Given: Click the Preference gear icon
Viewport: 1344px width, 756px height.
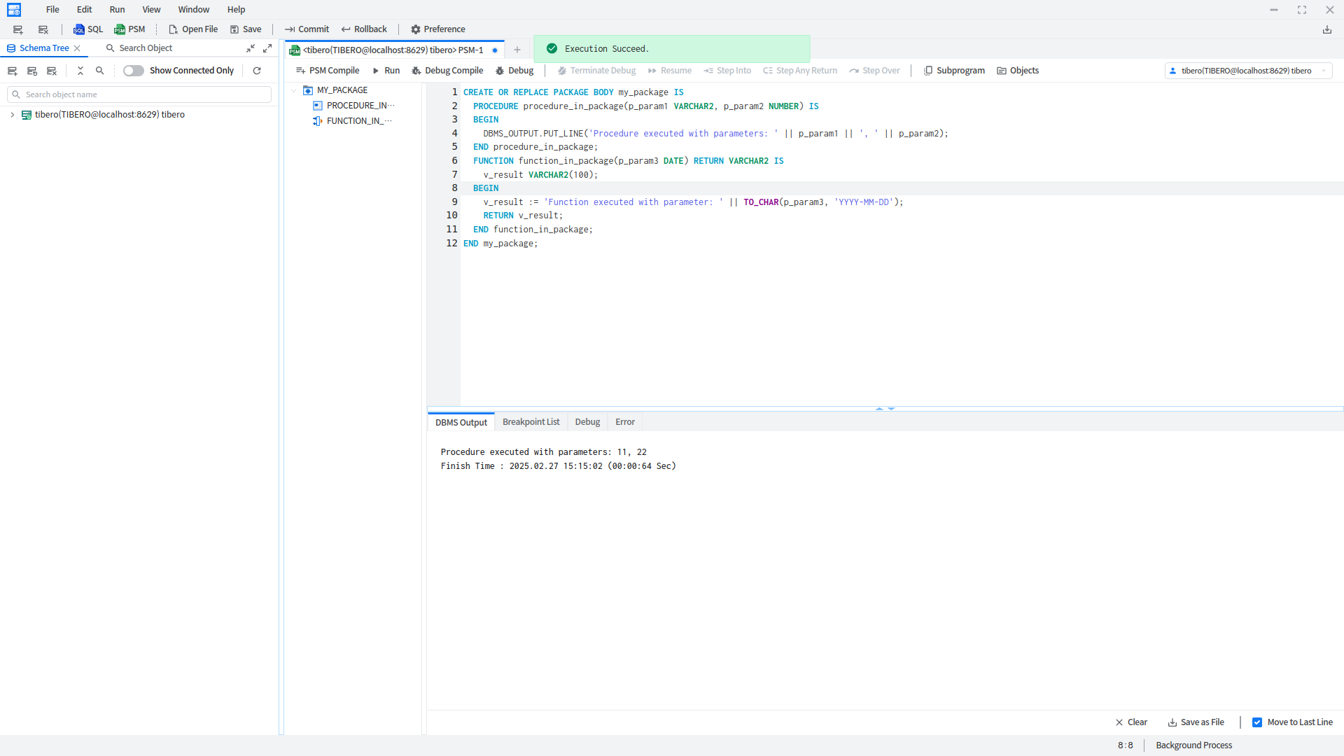Looking at the screenshot, I should (x=416, y=29).
